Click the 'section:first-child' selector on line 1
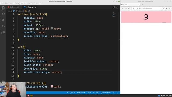Screen dimensions: 172x97 pos(32,14)
